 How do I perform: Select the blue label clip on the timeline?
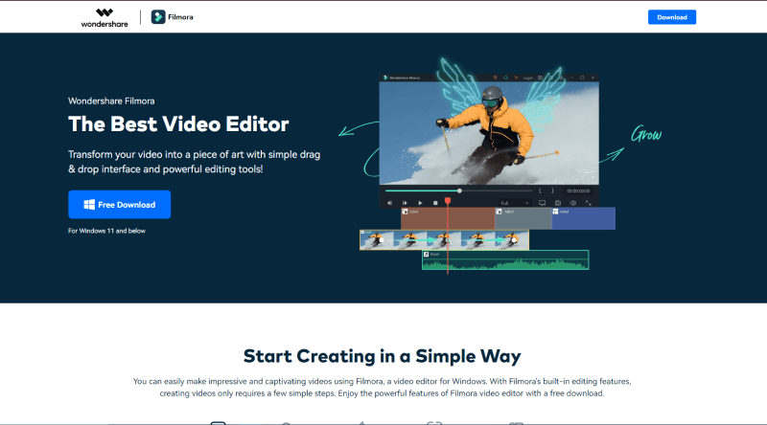pyautogui.click(x=584, y=218)
